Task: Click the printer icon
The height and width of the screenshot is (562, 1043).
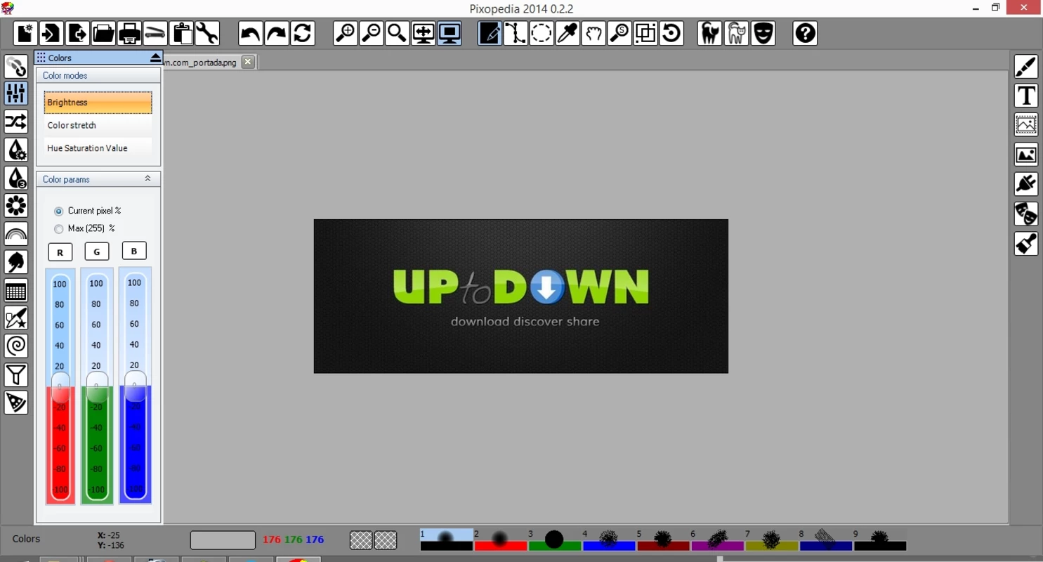Action: pos(129,33)
